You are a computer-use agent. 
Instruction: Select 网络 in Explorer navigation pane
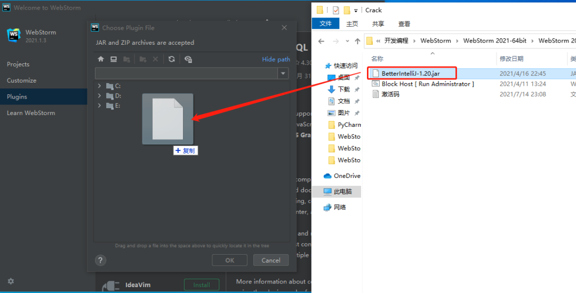click(x=335, y=207)
